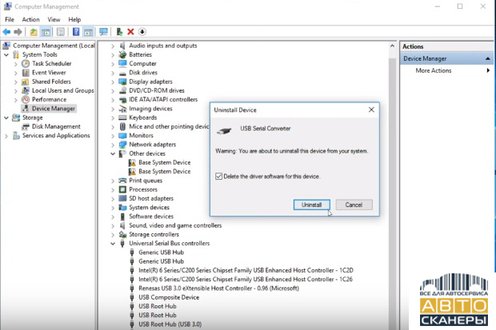
Task: Click the Back arrow toolbar icon
Action: click(6, 32)
